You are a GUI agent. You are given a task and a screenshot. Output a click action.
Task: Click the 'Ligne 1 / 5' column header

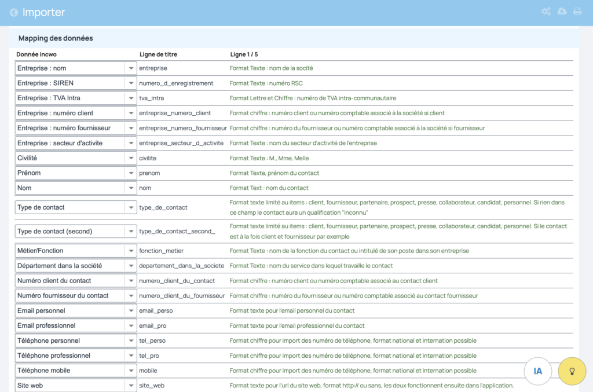(x=244, y=54)
